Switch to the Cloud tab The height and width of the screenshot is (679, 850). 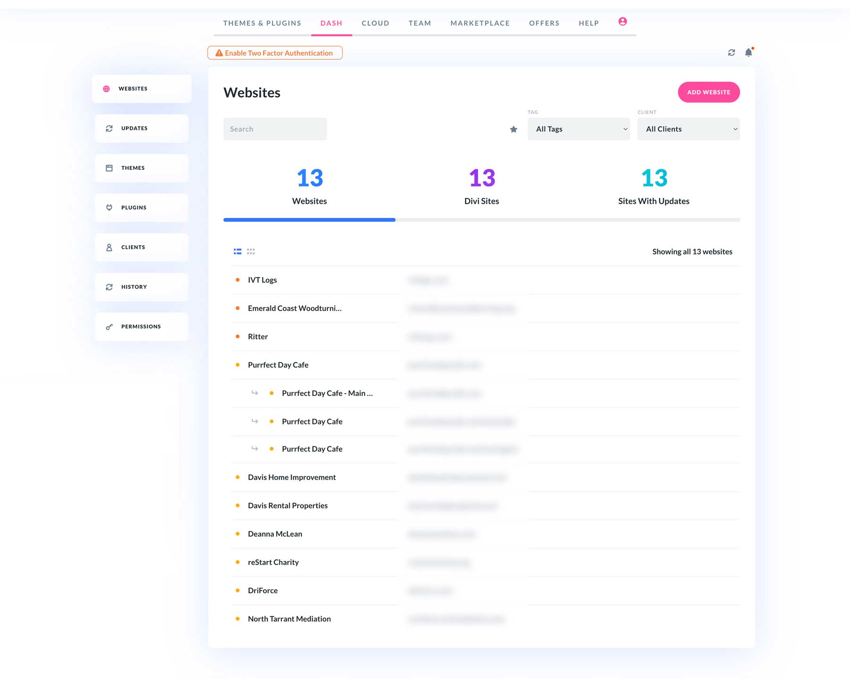click(x=375, y=23)
